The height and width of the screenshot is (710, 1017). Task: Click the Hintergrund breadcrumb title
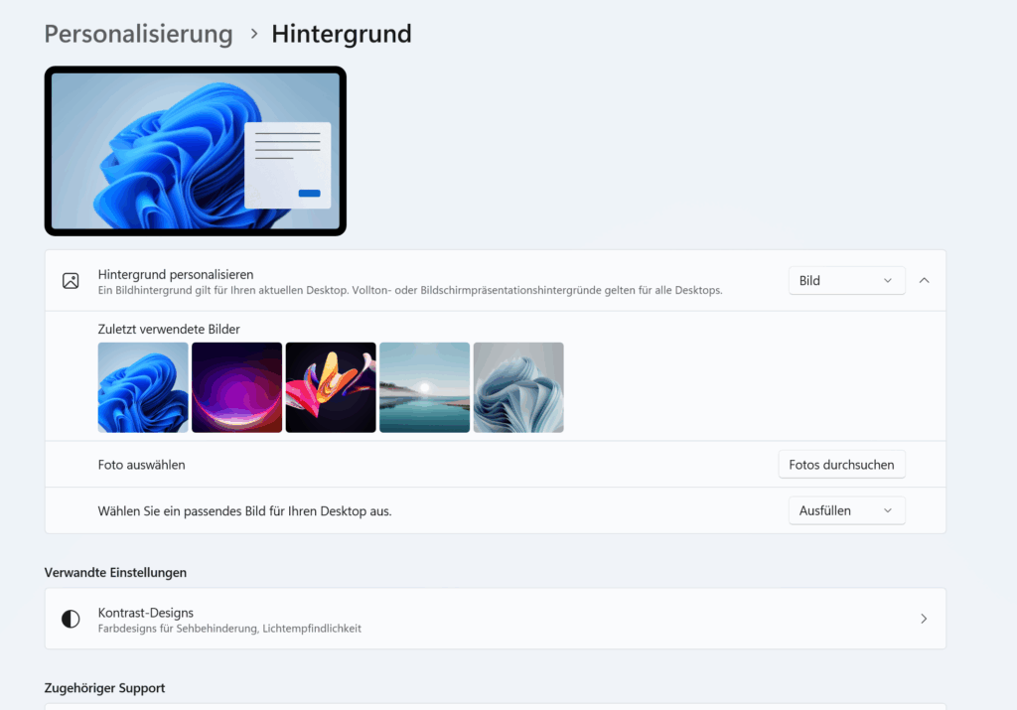coord(342,34)
